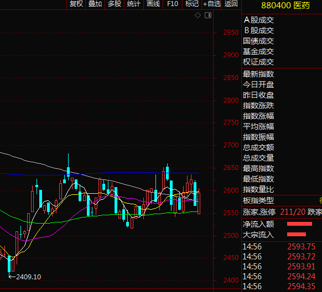Click the 统计 statistics button

click(134, 4)
